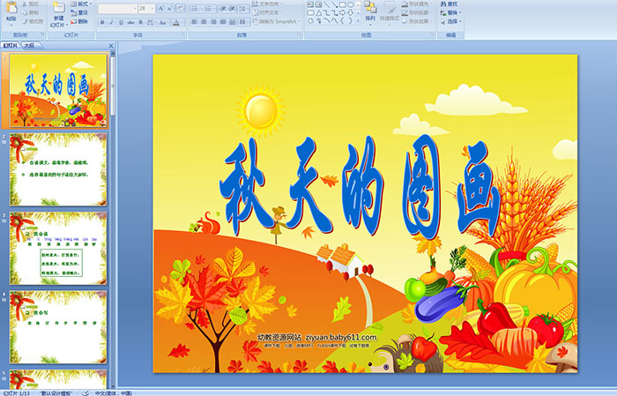This screenshot has height=396, width=617.
Task: Select the Format Painter brush
Action: pos(26,21)
